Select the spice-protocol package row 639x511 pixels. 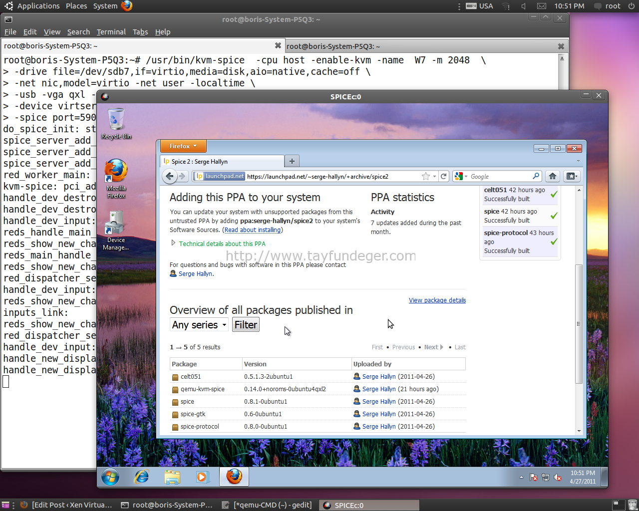pos(318,427)
